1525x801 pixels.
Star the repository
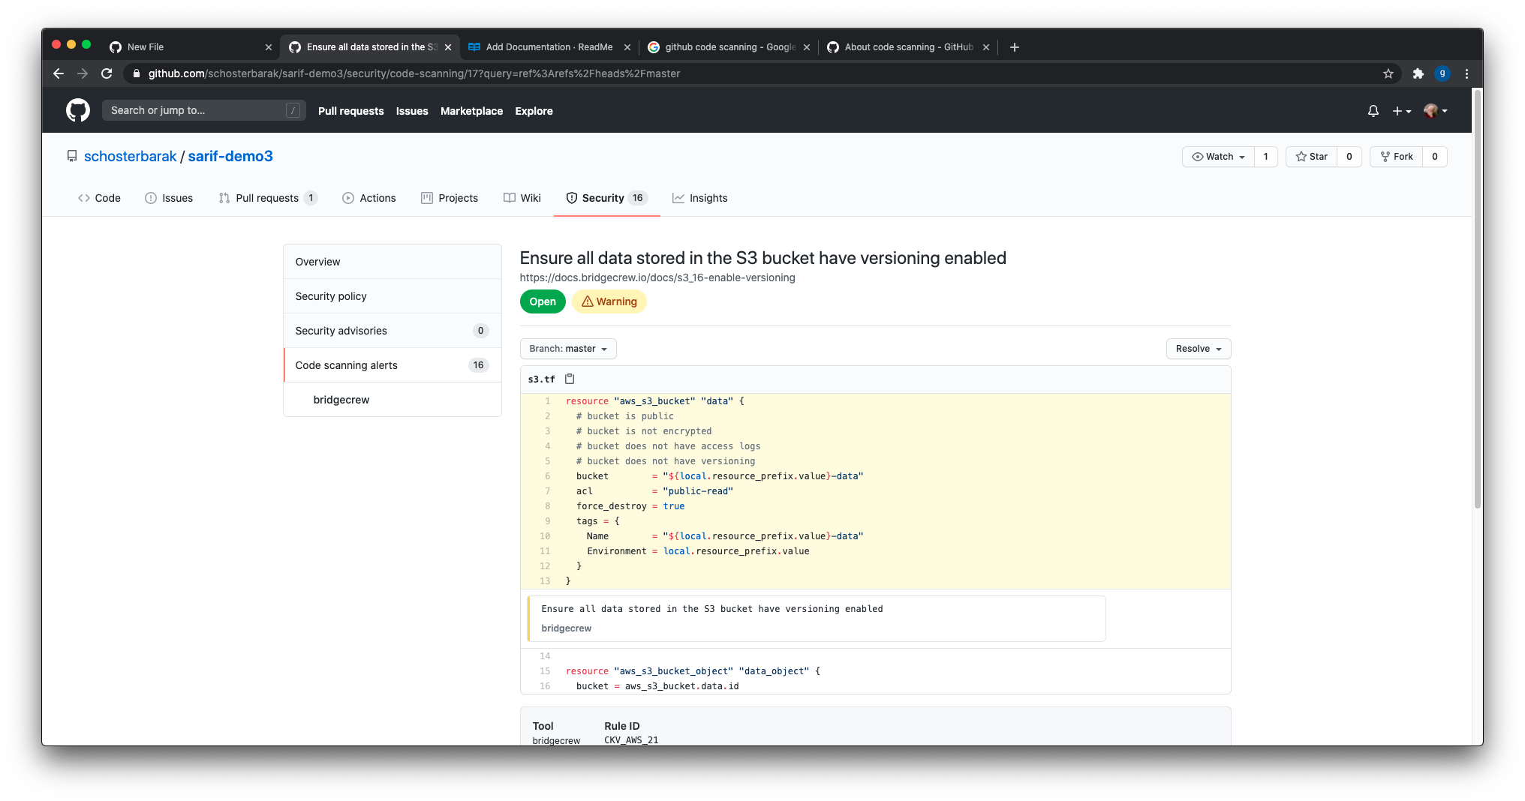(x=1312, y=157)
